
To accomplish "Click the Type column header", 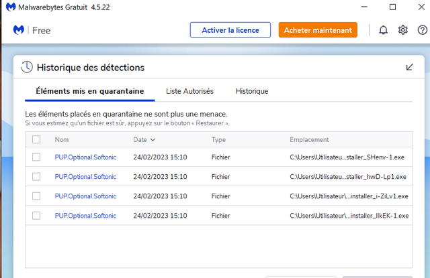I will click(218, 140).
